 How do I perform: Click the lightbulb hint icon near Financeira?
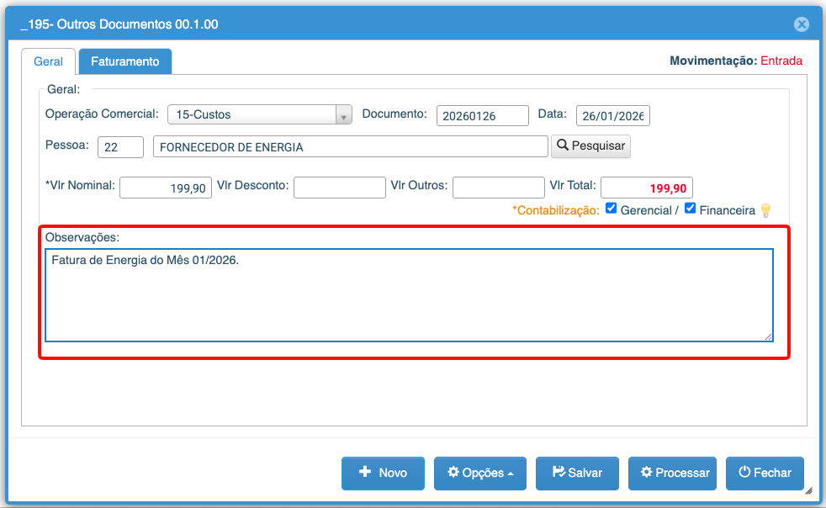765,210
